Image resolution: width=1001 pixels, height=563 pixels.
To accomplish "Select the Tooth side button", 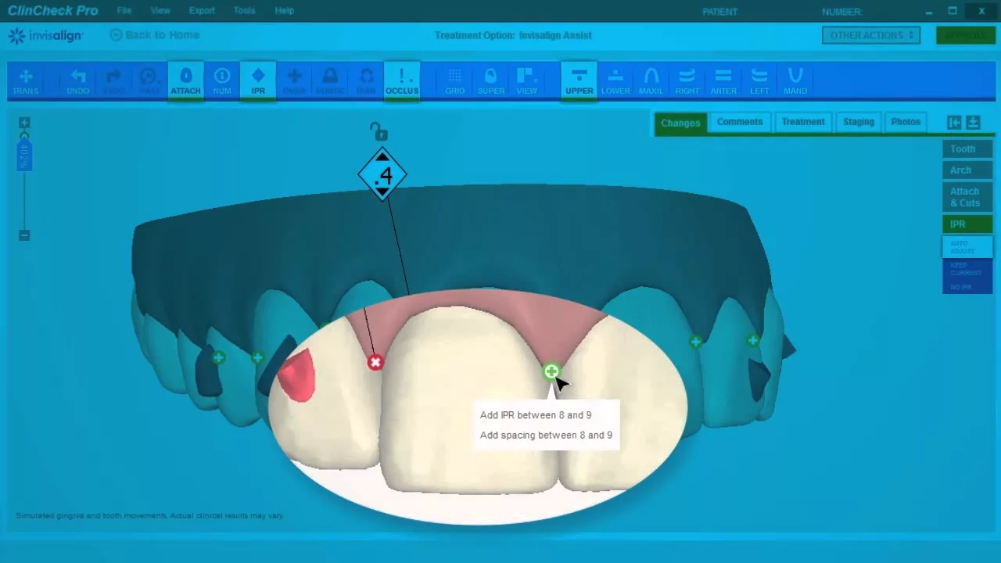I will pos(967,149).
